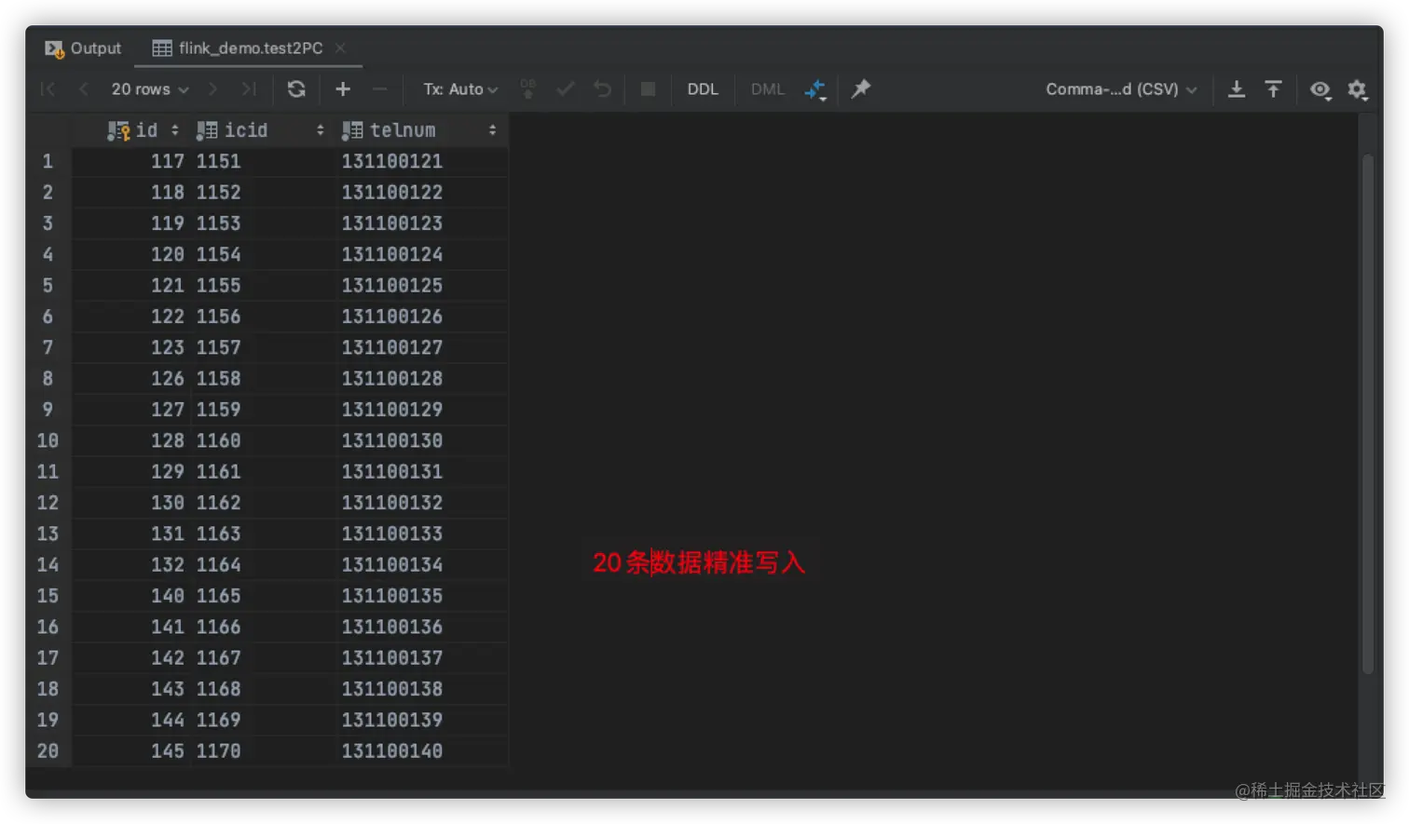Add a new row to the table
The image size is (1409, 824).
(x=341, y=88)
